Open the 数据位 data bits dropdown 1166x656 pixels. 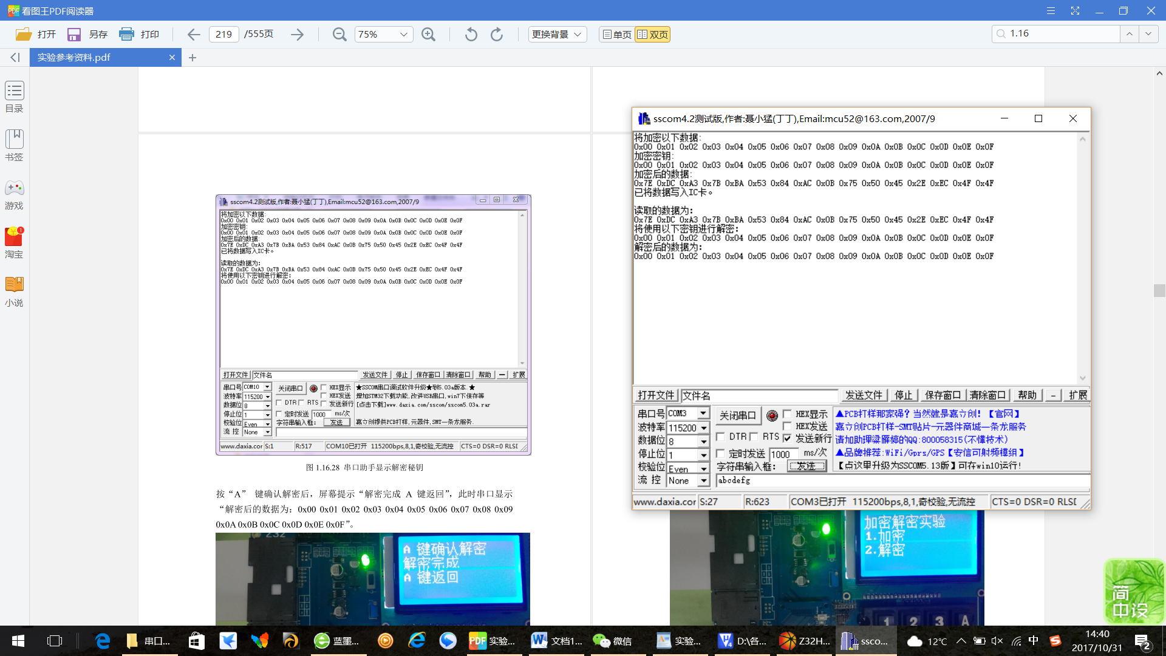coord(703,442)
